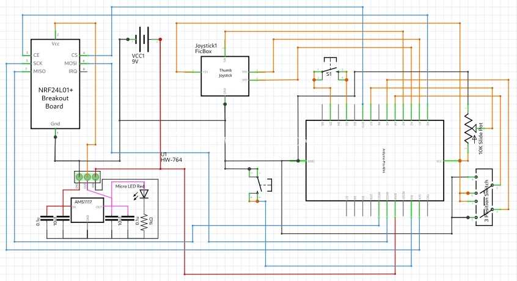
Task: Click the orange junction dot at Arduino VCC pin
Action: point(460,161)
